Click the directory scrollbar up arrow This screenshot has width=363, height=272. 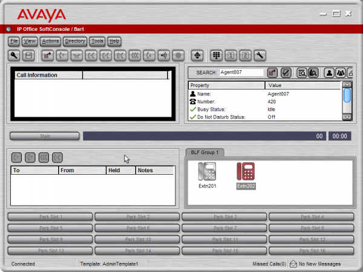click(x=347, y=85)
